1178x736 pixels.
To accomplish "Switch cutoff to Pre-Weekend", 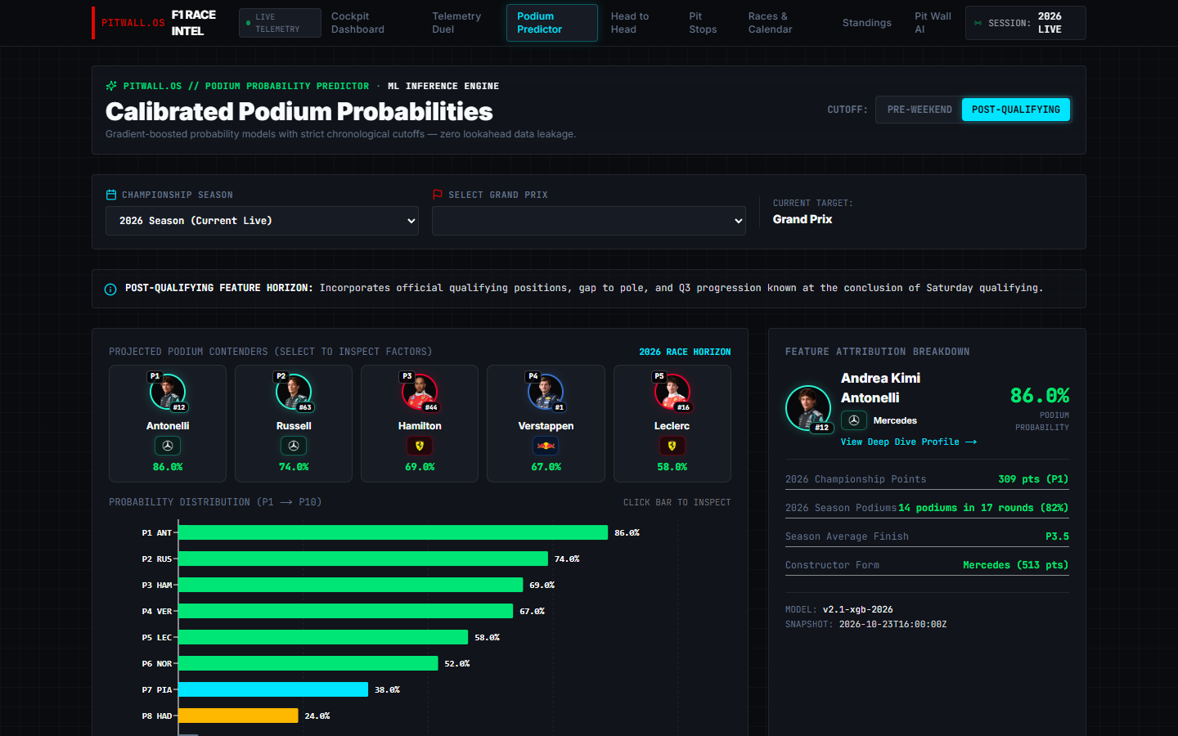I will [x=919, y=110].
